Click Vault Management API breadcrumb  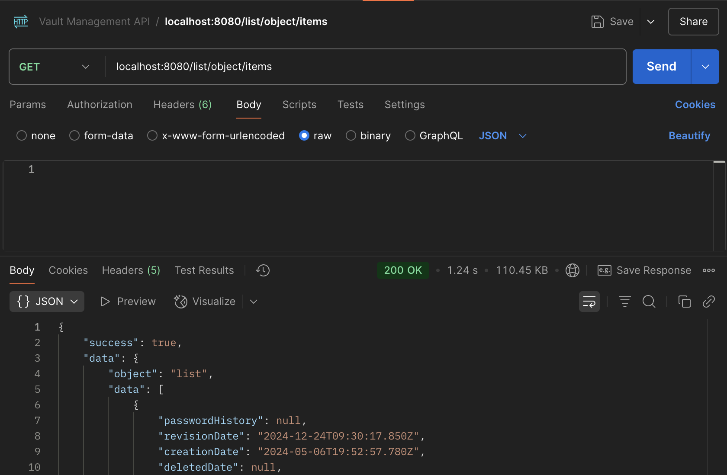click(94, 22)
